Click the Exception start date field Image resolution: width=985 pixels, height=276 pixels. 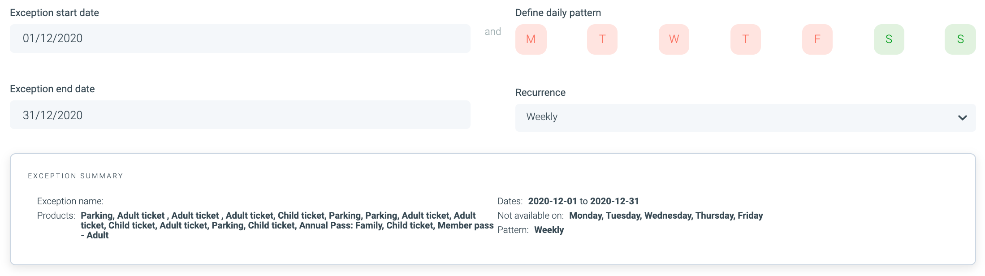point(240,39)
